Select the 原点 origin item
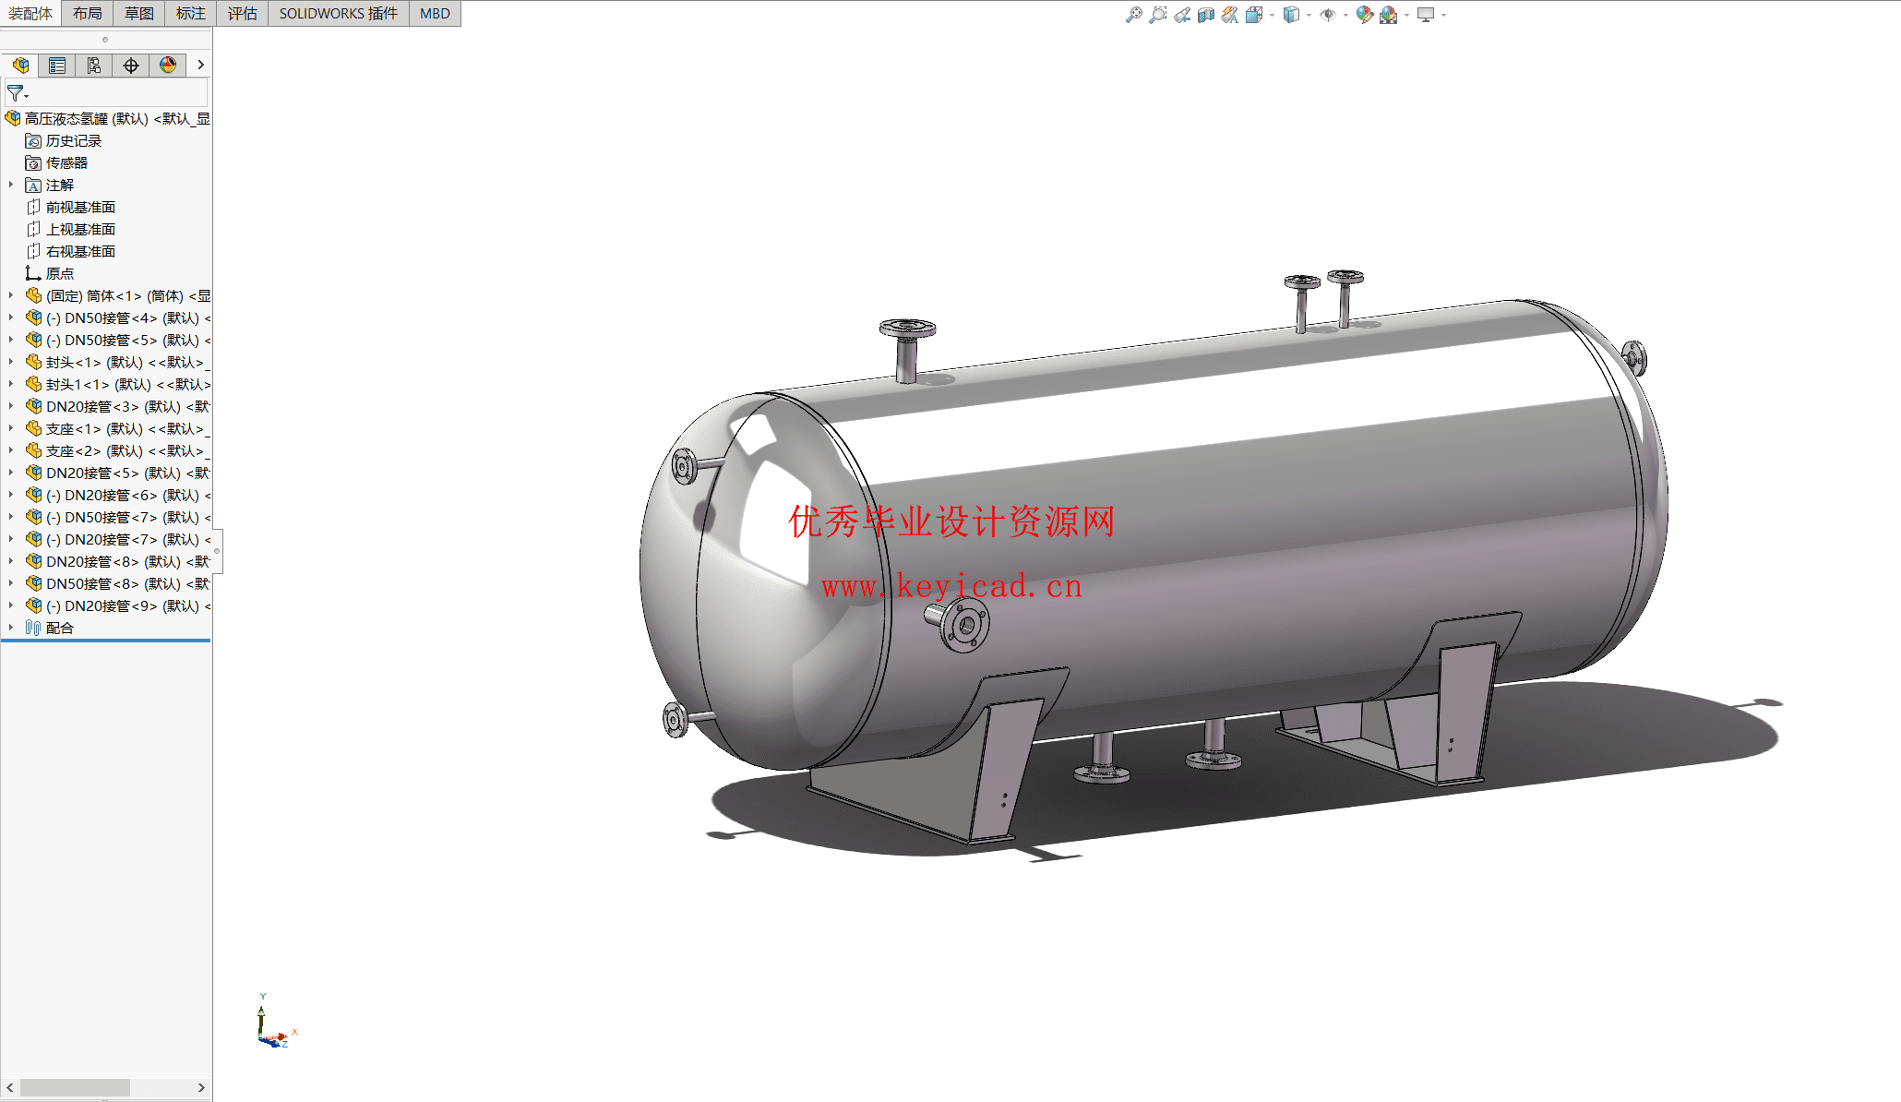1901x1102 pixels. 50,274
